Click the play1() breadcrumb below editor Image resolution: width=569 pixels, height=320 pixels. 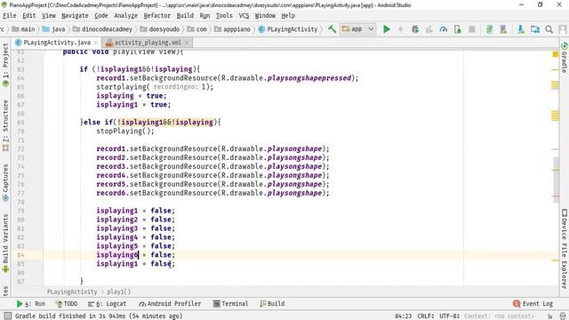coord(118,292)
